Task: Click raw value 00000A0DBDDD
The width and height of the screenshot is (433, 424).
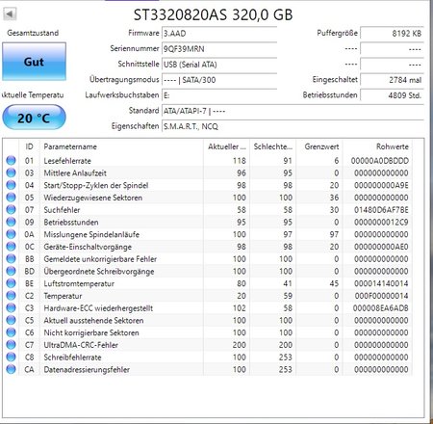Action: click(x=380, y=161)
